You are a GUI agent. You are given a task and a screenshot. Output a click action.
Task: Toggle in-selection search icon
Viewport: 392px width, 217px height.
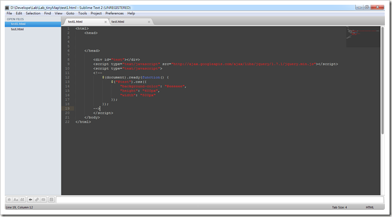[43, 200]
